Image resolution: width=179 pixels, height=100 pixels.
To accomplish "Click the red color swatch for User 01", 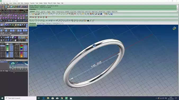I will click(x=21, y=46).
